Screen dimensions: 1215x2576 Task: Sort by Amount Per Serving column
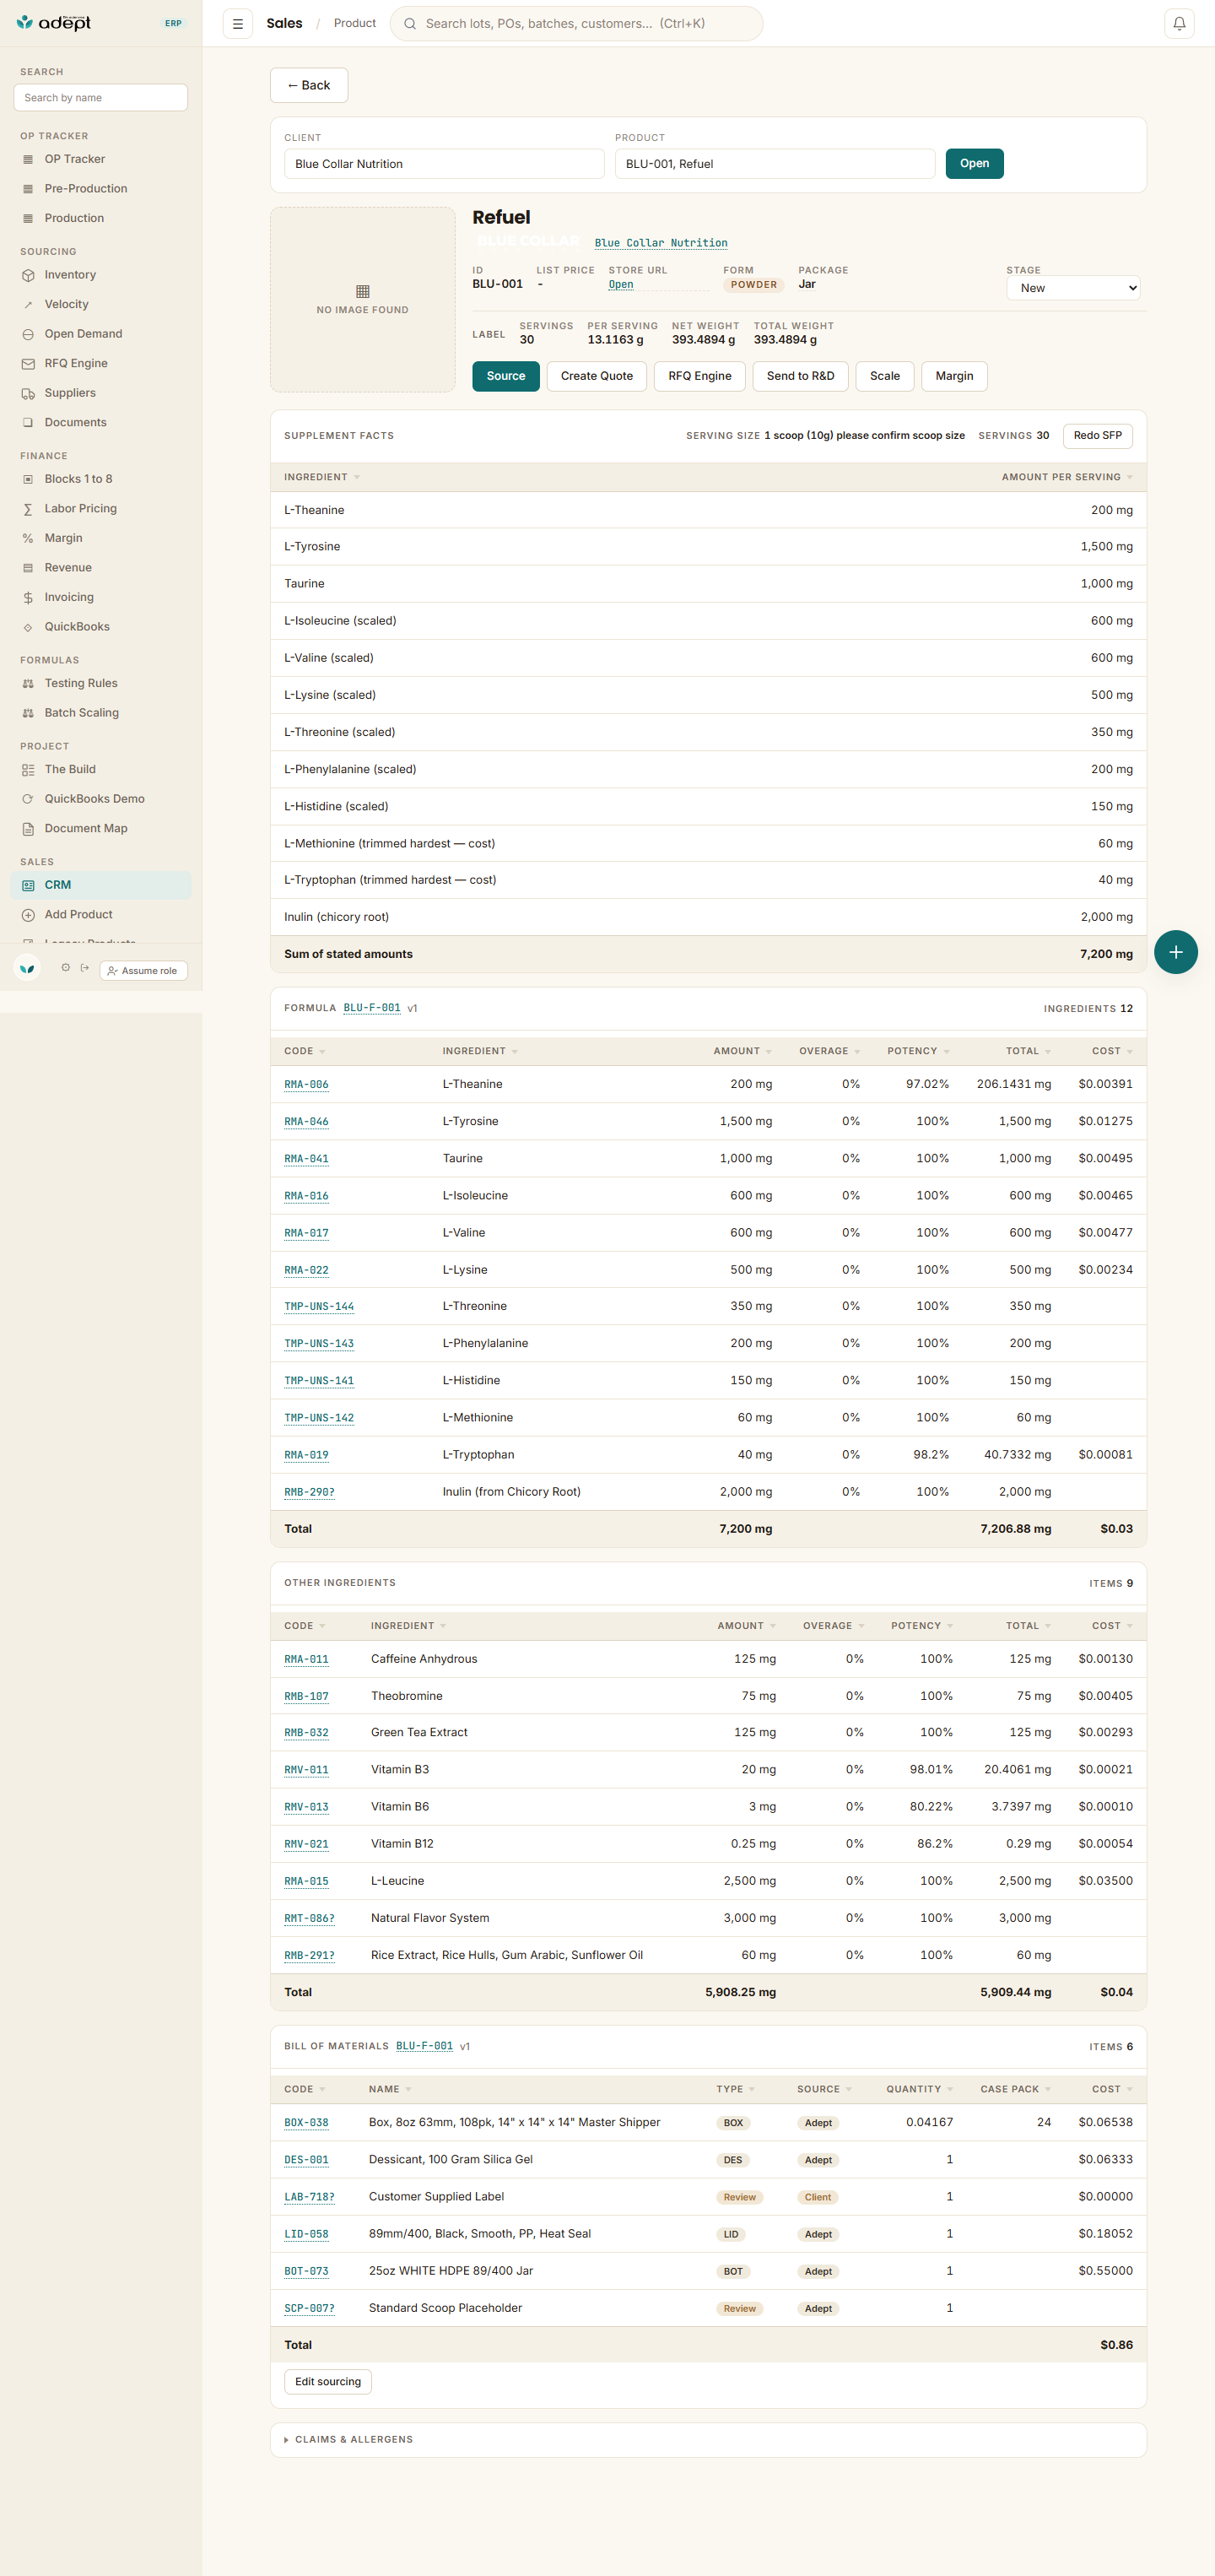(x=1066, y=477)
